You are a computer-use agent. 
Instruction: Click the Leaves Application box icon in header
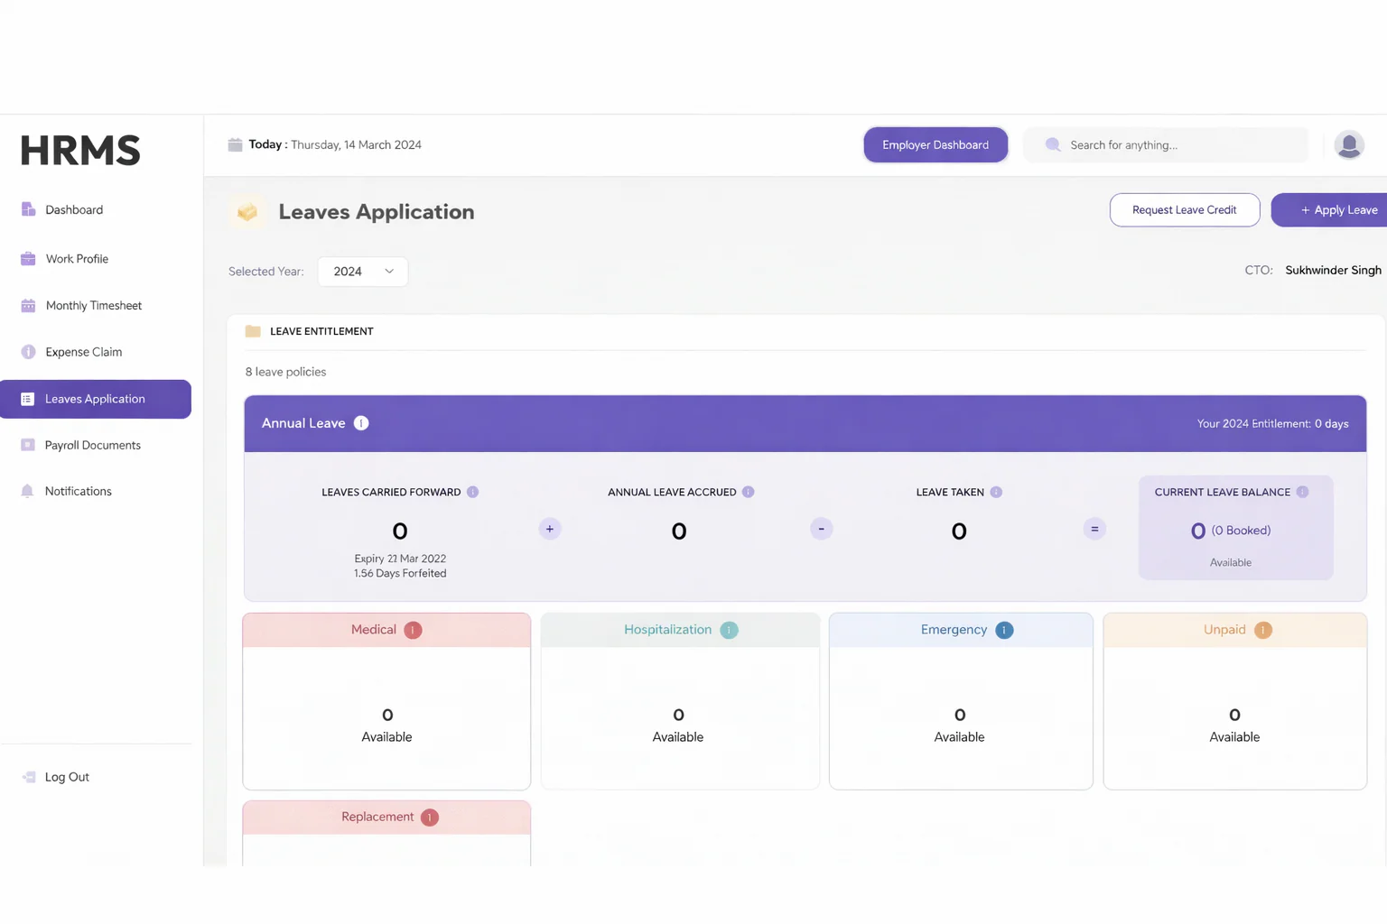pos(247,212)
